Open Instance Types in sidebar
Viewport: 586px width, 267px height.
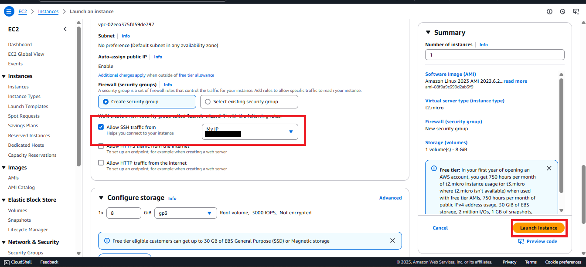pos(24,96)
